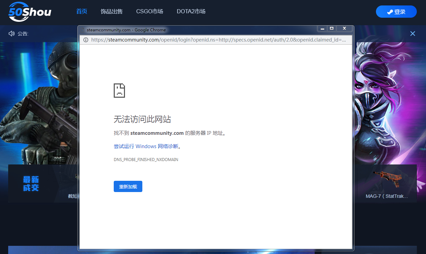Close the steamcommunity.com Chrome popup window

pos(344,28)
